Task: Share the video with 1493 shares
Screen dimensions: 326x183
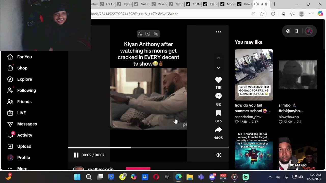Action: (x=218, y=130)
